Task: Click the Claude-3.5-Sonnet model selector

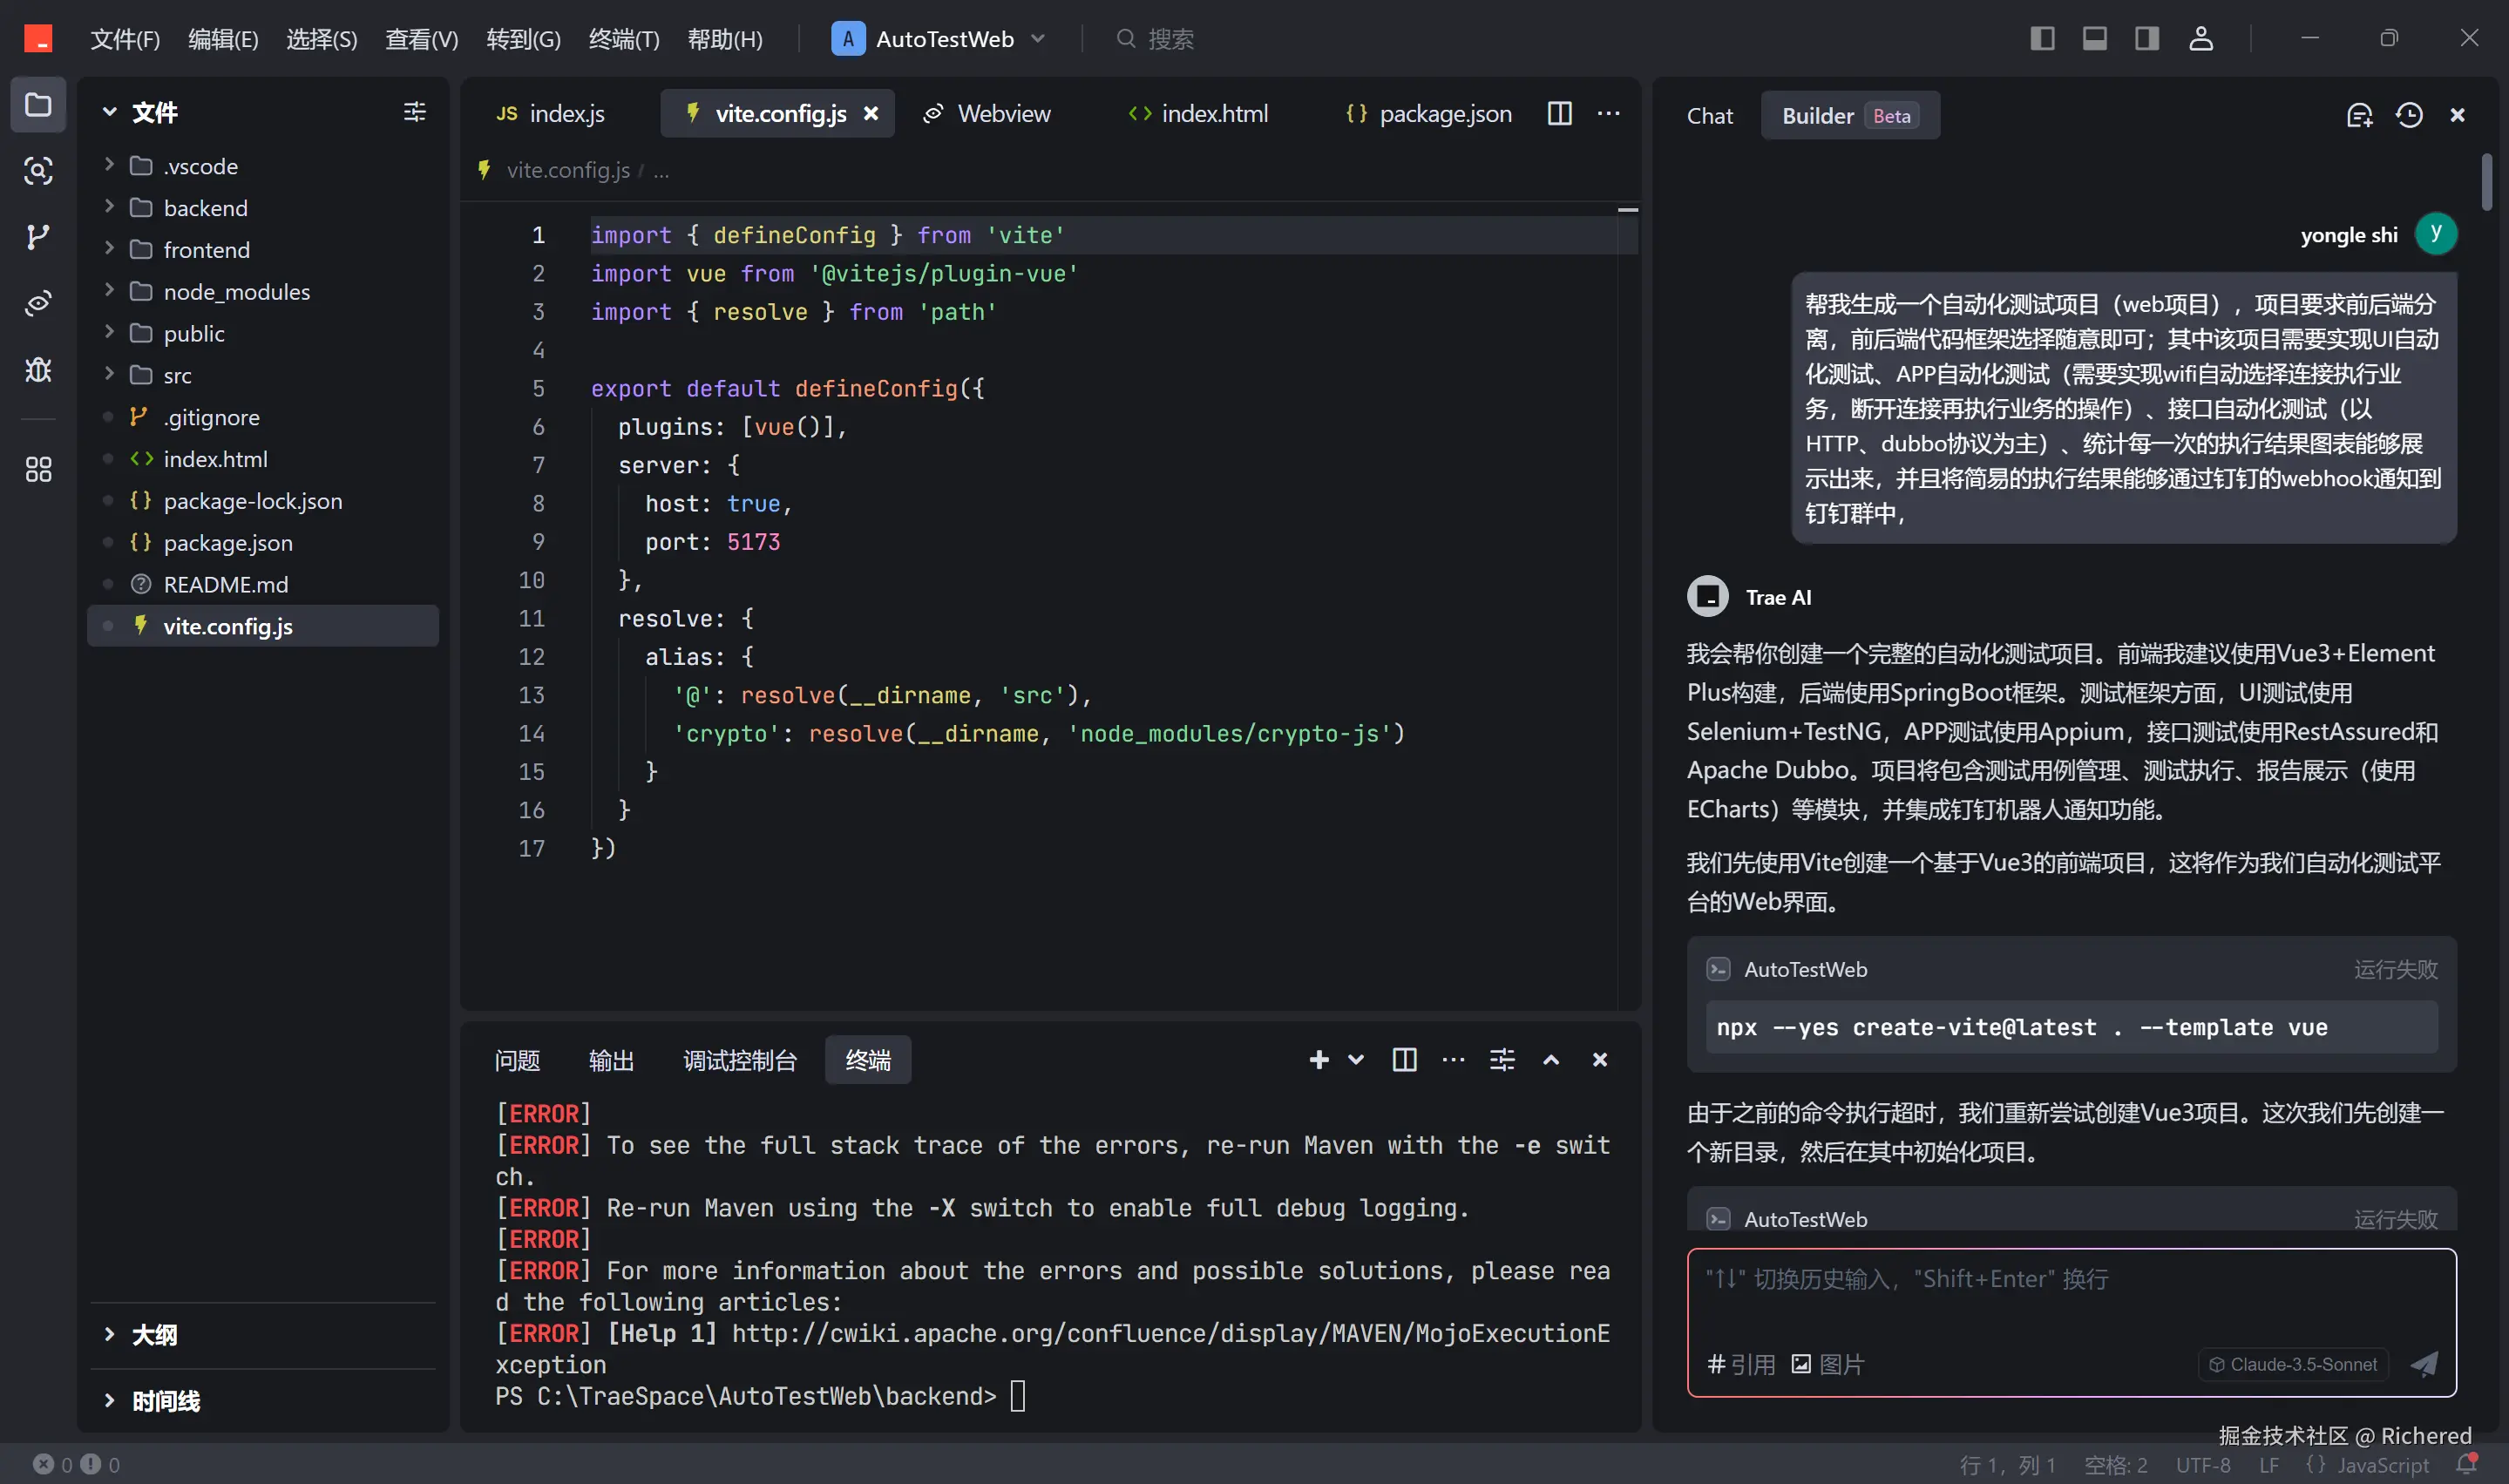Action: pos(2293,1364)
